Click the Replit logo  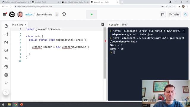(x=12, y=15)
